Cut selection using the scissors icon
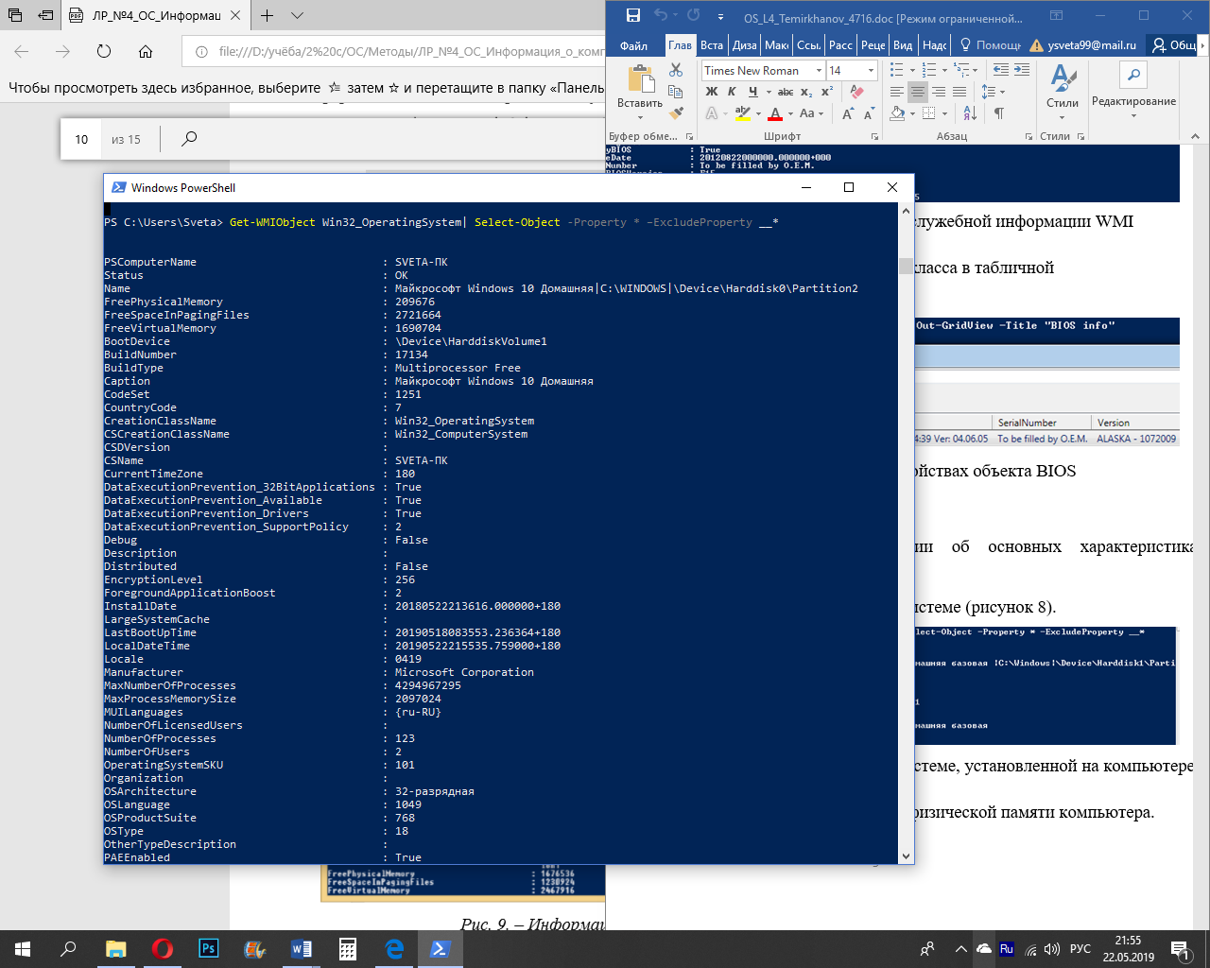The width and height of the screenshot is (1210, 968). click(675, 70)
